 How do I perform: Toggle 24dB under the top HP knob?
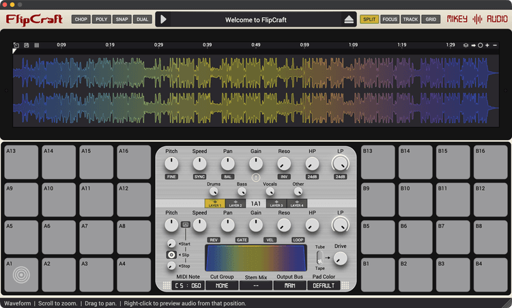[312, 177]
